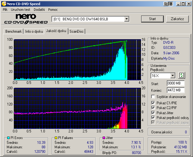
Task: Click the Nero CD-DVD Speed logo
Action: tap(26, 19)
